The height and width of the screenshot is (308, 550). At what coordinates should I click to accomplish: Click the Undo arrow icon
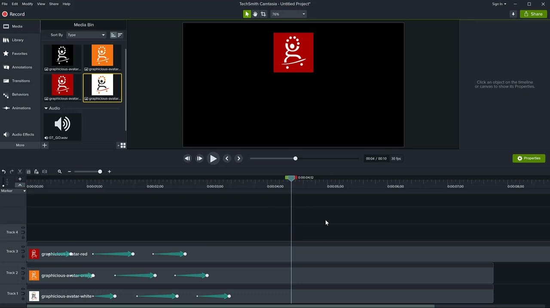[x=4, y=172]
